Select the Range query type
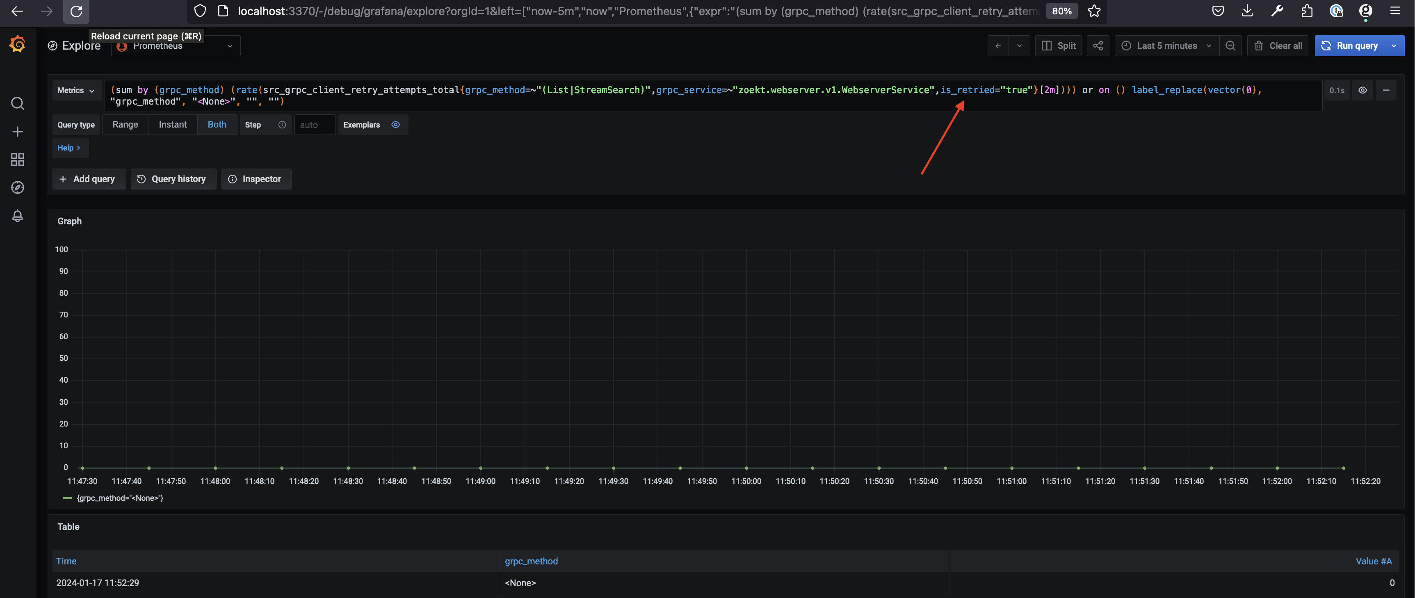The height and width of the screenshot is (598, 1415). [x=125, y=125]
